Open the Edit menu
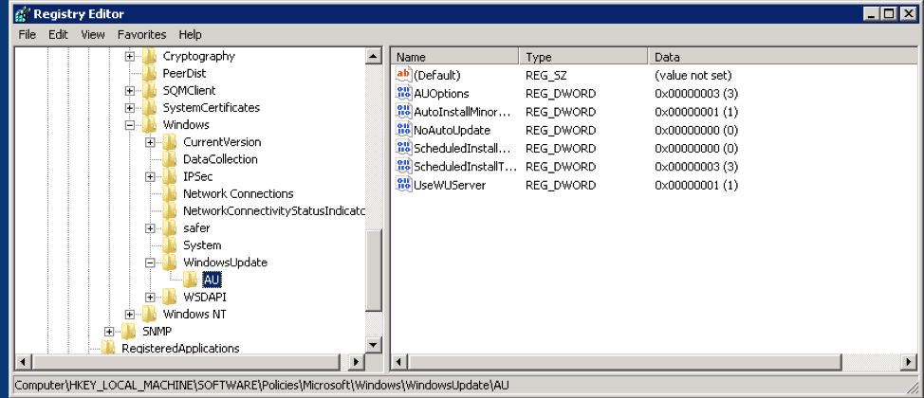 (x=58, y=34)
